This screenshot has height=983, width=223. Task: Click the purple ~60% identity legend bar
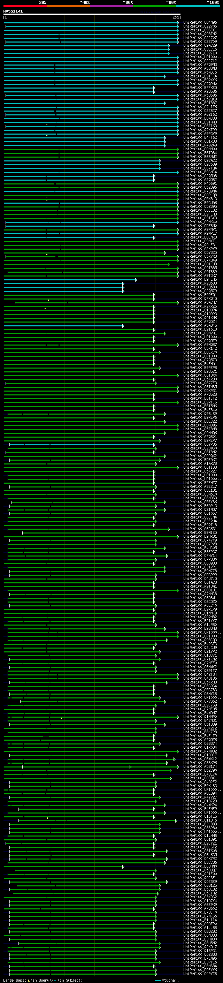(112, 7)
